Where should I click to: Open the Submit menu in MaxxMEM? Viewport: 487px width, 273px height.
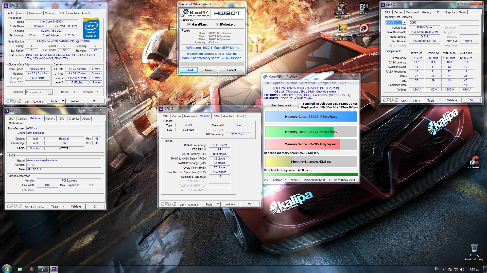[x=292, y=83]
